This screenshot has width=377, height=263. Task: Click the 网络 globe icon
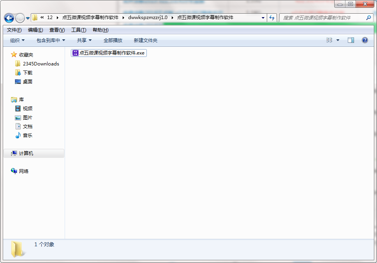(14, 171)
